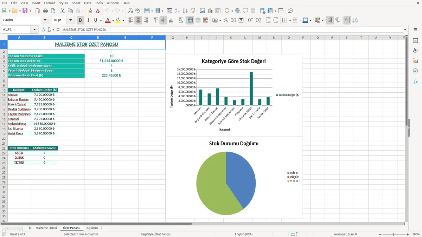Screen dimensions: 422x237
Task: Click inside the formula input line
Action: pos(231,30)
